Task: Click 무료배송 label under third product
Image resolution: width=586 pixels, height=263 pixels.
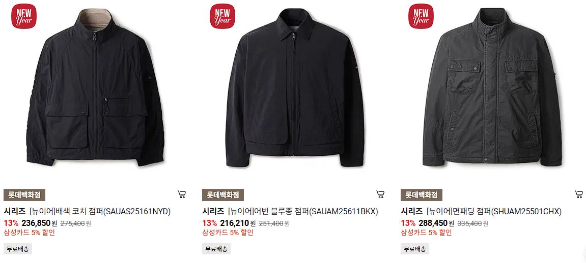Action: (x=414, y=249)
